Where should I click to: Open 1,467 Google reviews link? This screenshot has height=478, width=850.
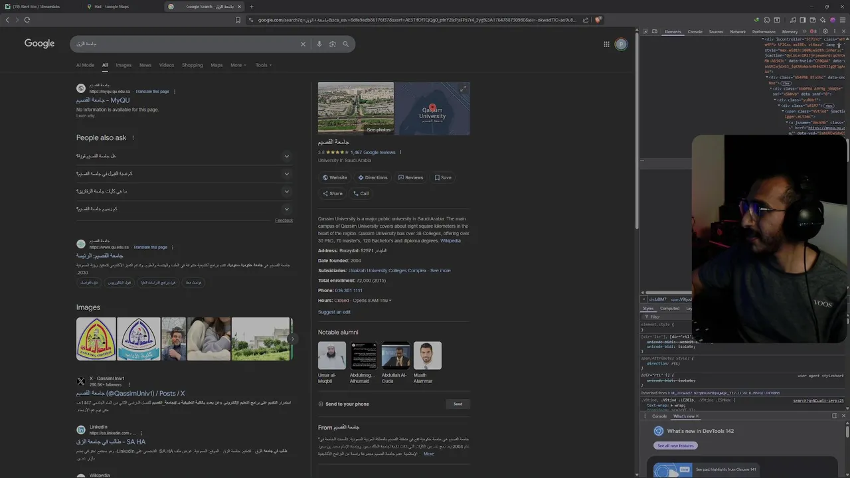pos(373,152)
